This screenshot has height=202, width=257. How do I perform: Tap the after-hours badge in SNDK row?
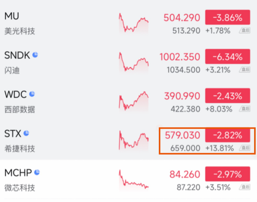[244, 70]
